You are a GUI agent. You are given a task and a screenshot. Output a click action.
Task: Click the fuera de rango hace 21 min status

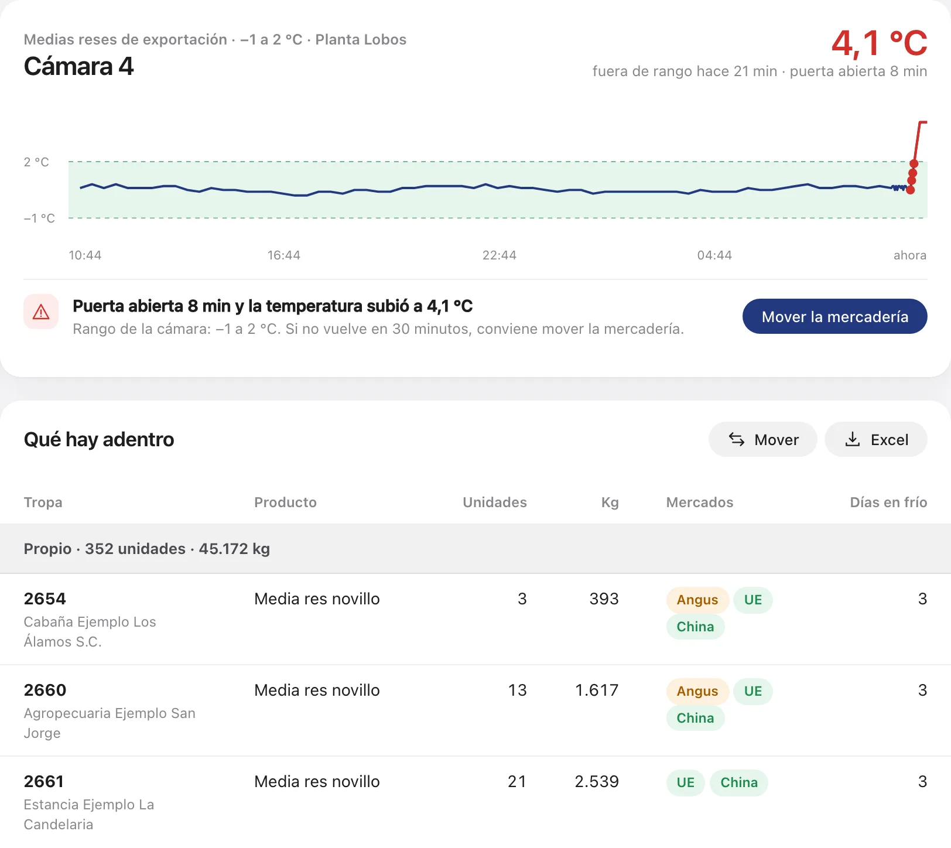(x=685, y=71)
